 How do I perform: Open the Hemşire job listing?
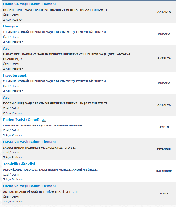point(11,26)
